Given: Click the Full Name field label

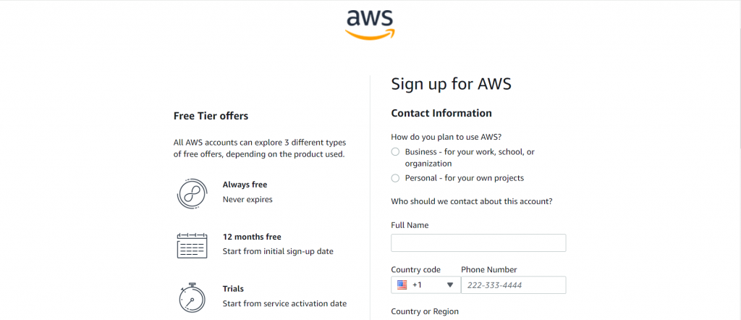Looking at the screenshot, I should point(410,225).
